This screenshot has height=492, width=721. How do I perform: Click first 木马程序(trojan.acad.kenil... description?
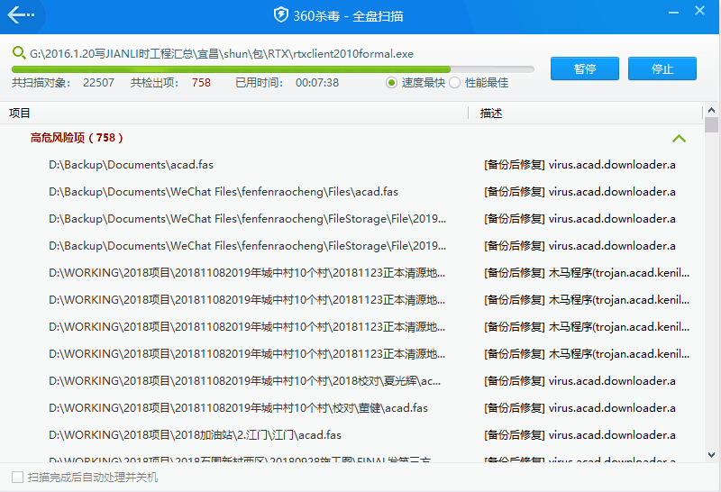tap(587, 273)
